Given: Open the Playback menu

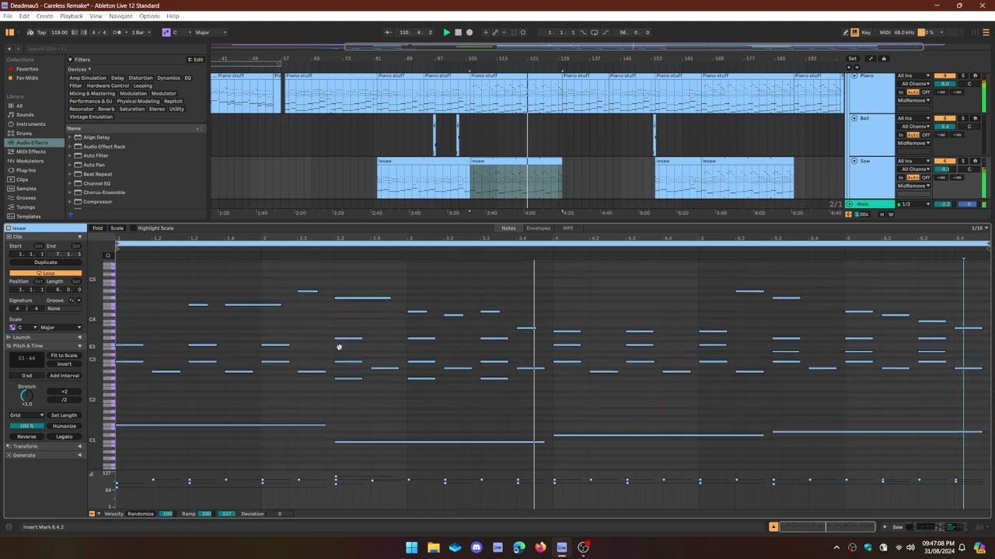Looking at the screenshot, I should click(x=72, y=16).
